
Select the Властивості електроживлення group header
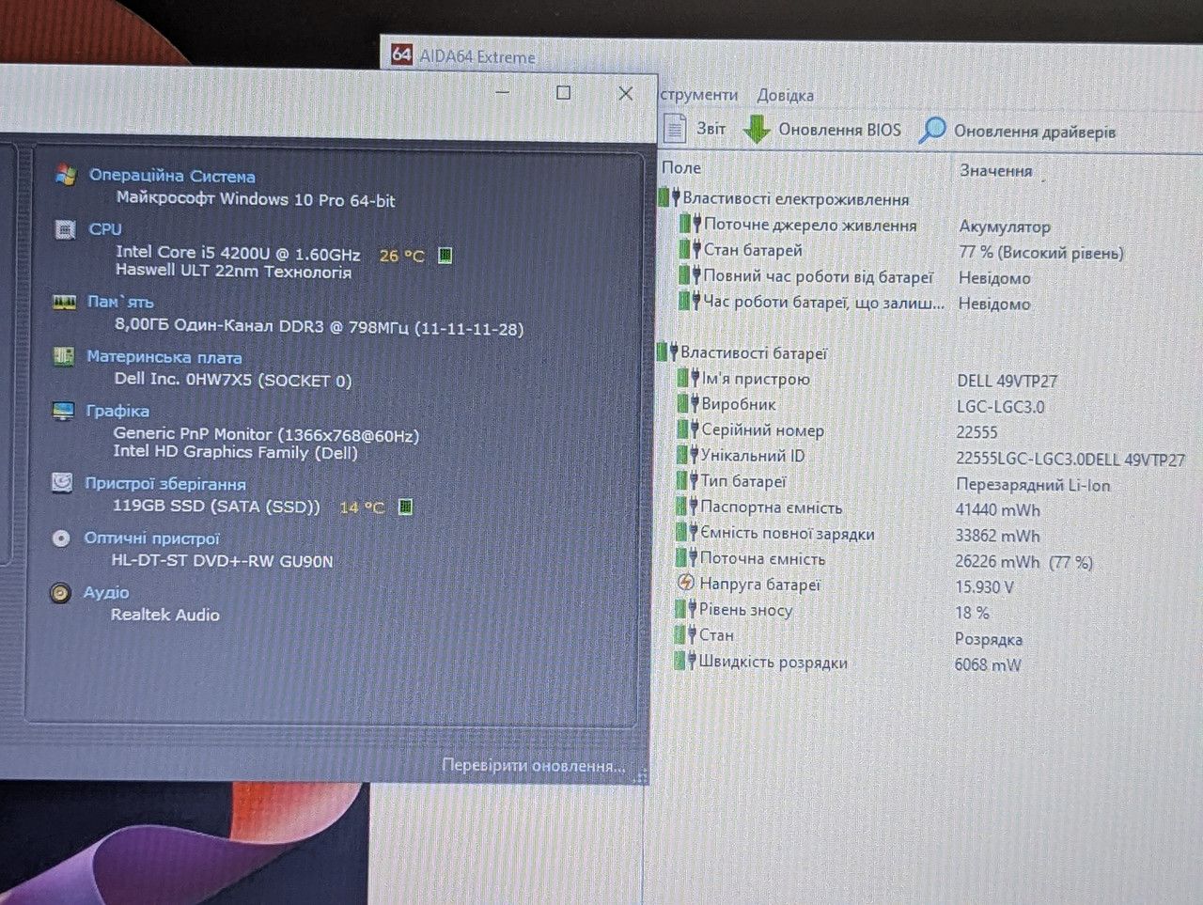point(795,198)
